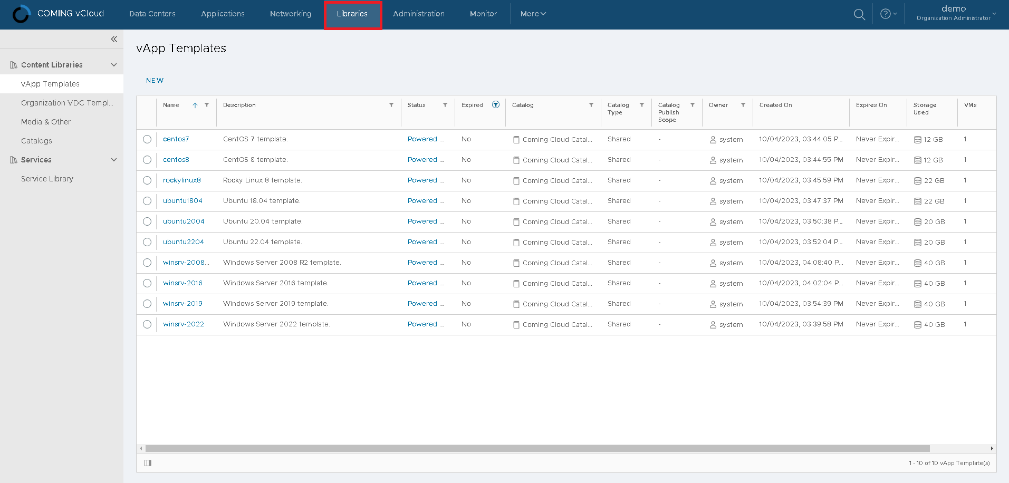
Task: Open the rockylinux8 template link
Action: [182, 180]
